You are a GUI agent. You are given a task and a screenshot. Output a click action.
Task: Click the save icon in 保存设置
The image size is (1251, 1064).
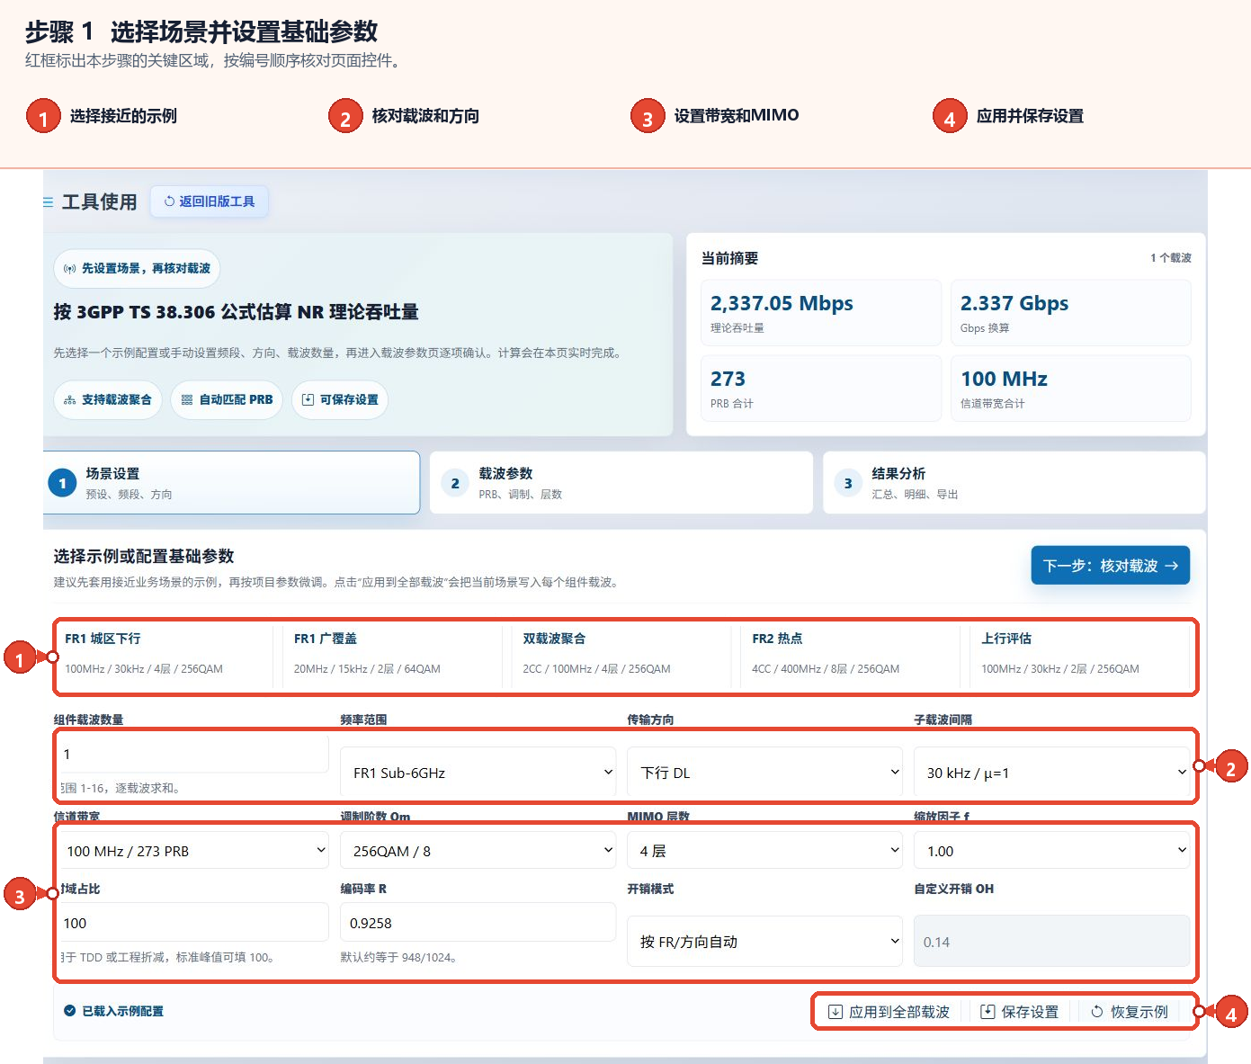987,1012
